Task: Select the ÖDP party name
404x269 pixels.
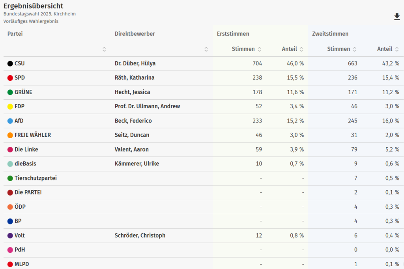Action: (x=20, y=206)
